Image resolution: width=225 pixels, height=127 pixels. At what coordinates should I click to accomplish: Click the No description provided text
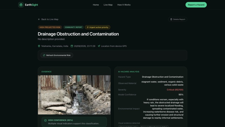[51, 39]
